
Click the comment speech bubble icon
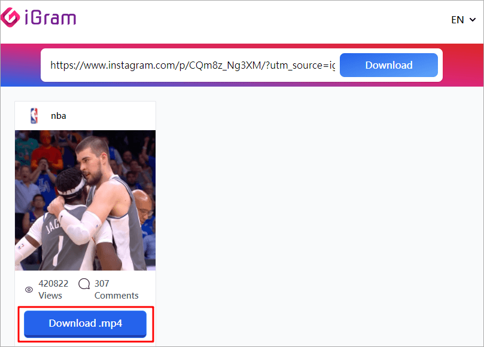click(x=84, y=284)
